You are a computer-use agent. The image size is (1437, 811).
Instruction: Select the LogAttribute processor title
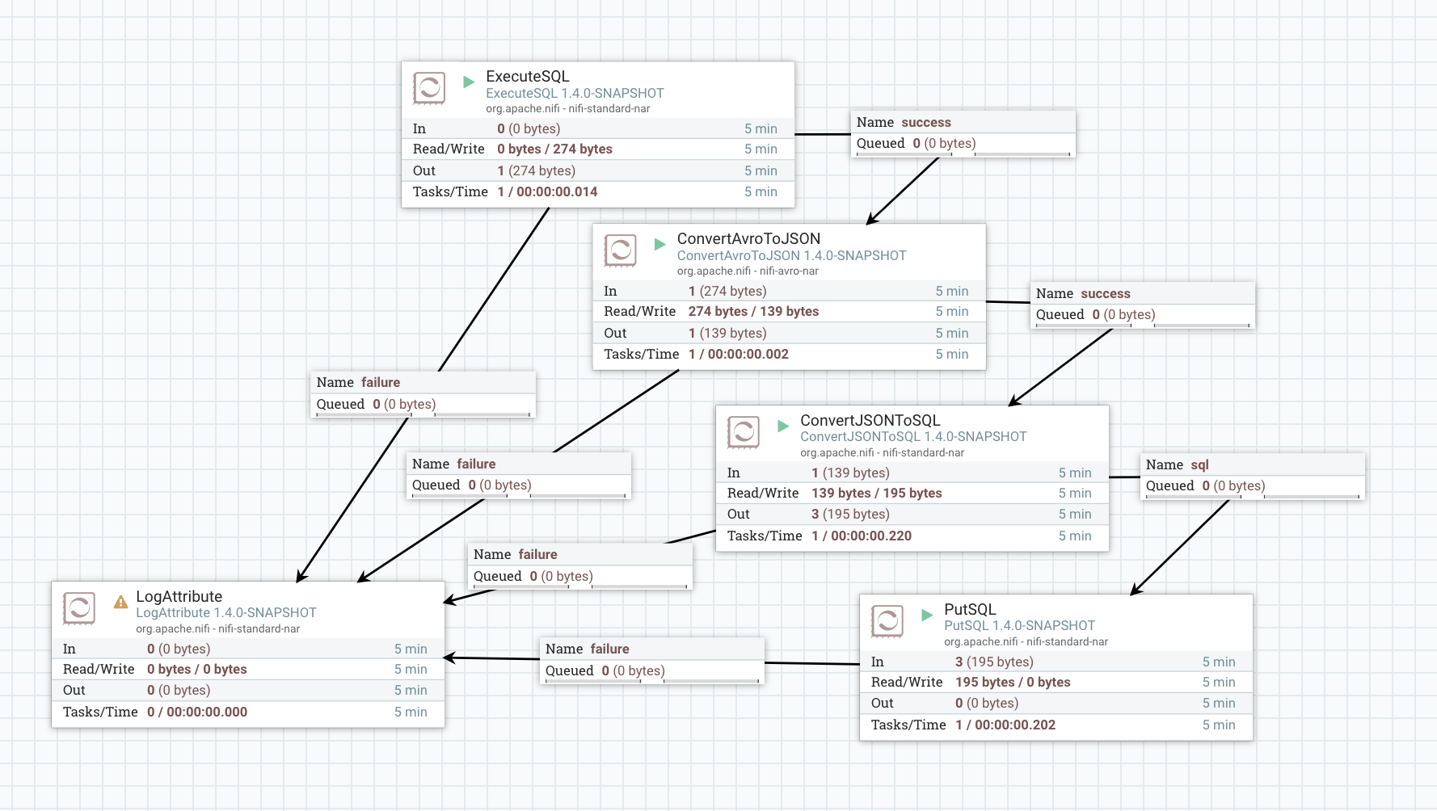[x=179, y=596]
